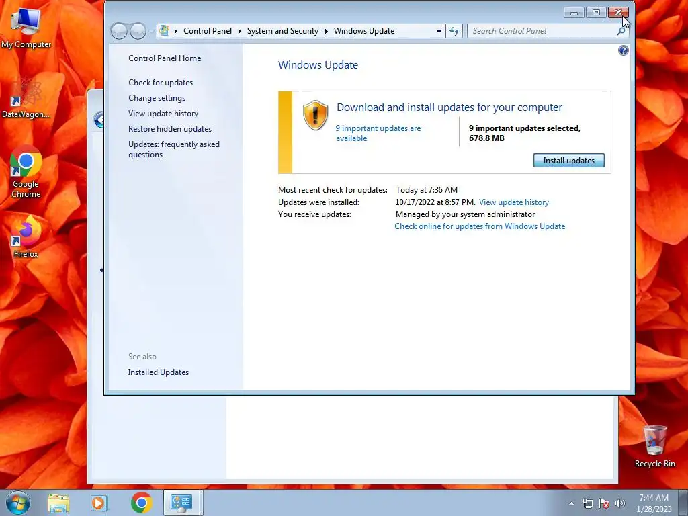
Task: Click 'Today at 7:36 AM' text
Action: pos(427,190)
